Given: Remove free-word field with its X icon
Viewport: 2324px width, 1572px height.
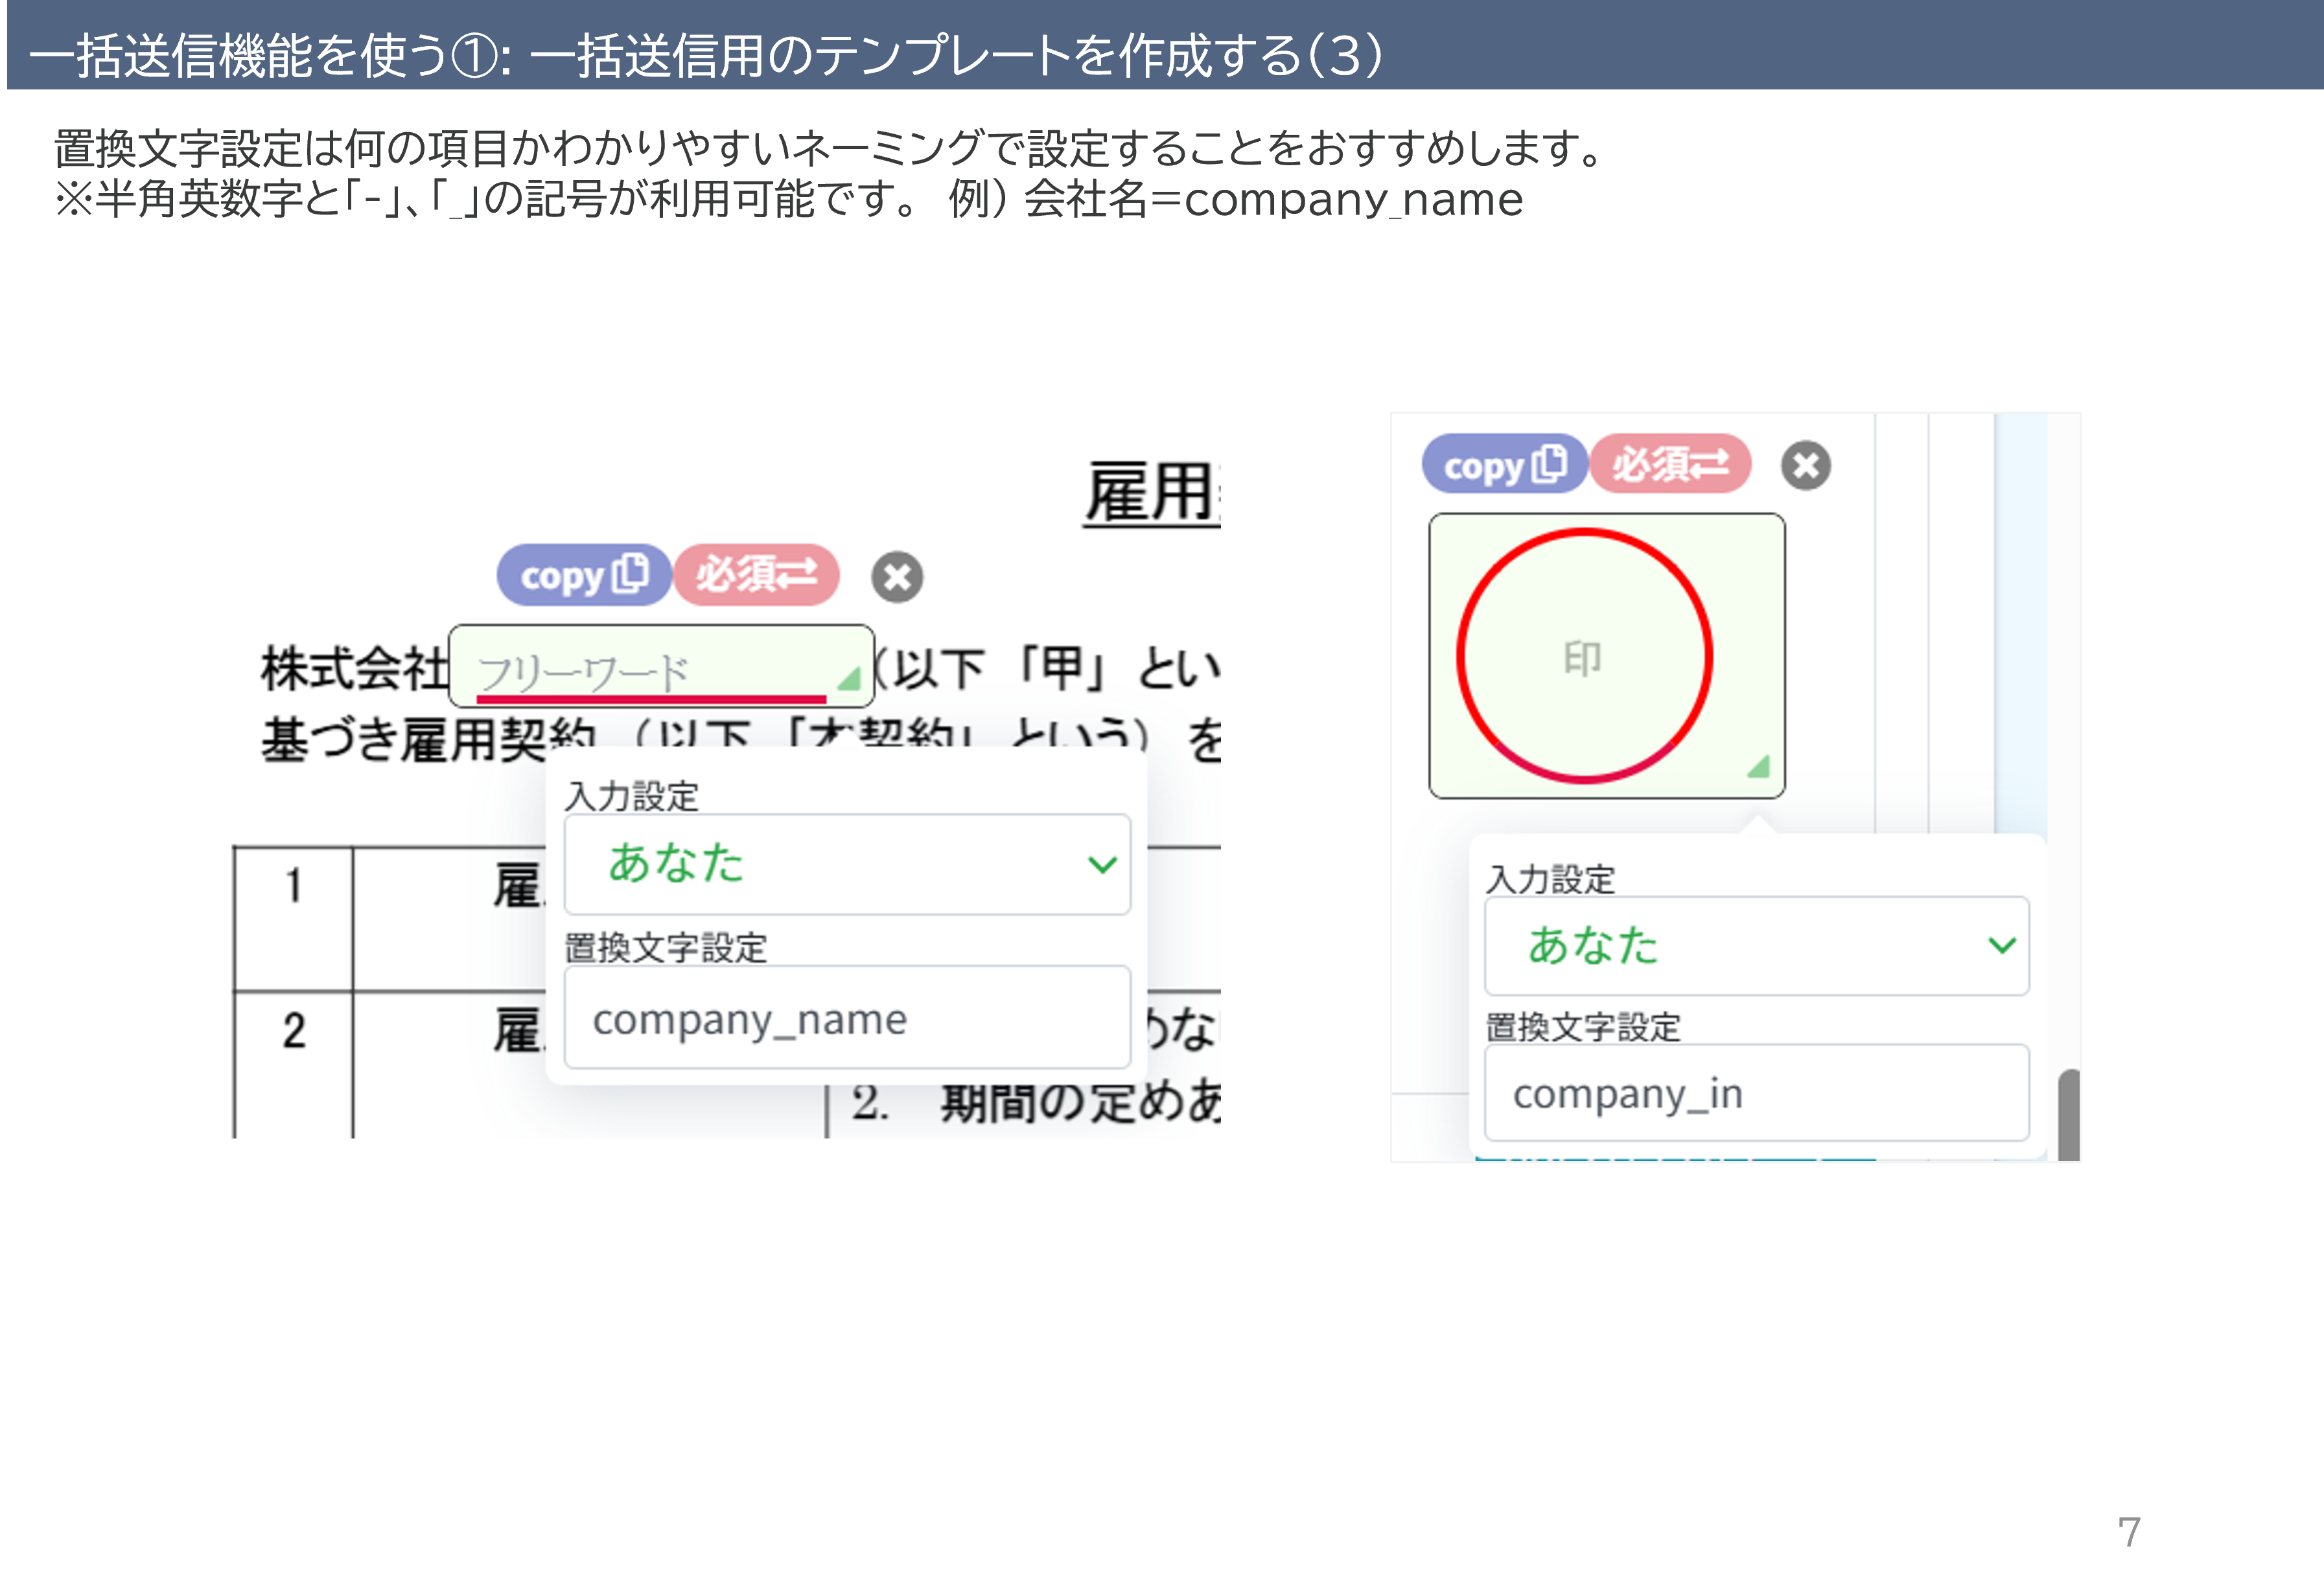Looking at the screenshot, I should [x=897, y=577].
